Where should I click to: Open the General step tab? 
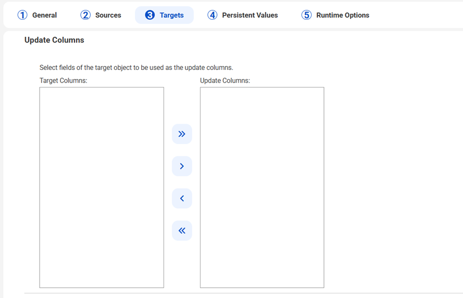coord(37,15)
